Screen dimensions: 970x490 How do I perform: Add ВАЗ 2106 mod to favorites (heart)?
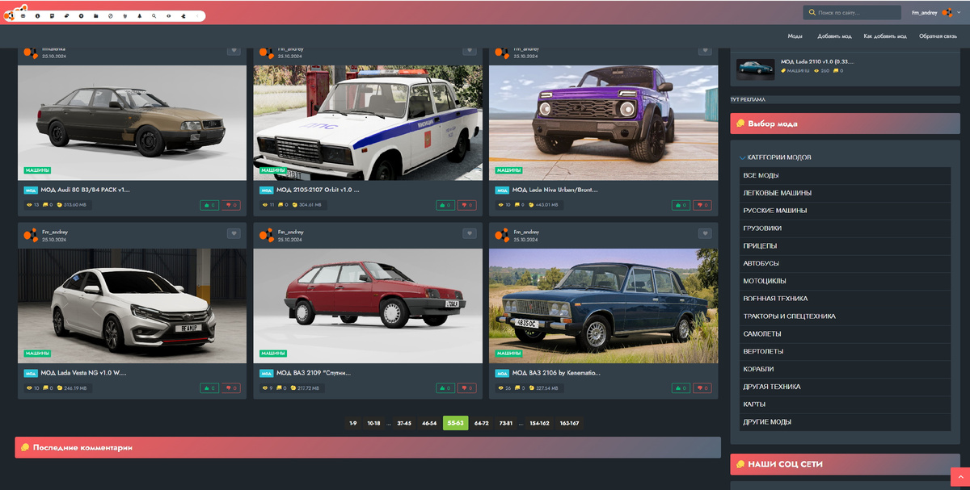(705, 234)
